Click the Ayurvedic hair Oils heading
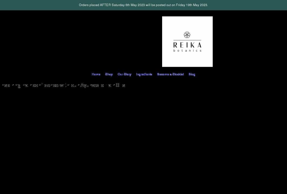This screenshot has width=287, height=194. click(x=63, y=85)
